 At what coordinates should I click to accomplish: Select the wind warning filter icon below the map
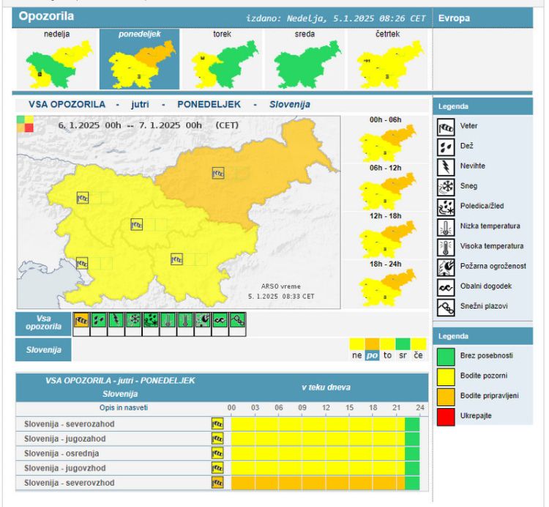pyautogui.click(x=81, y=319)
